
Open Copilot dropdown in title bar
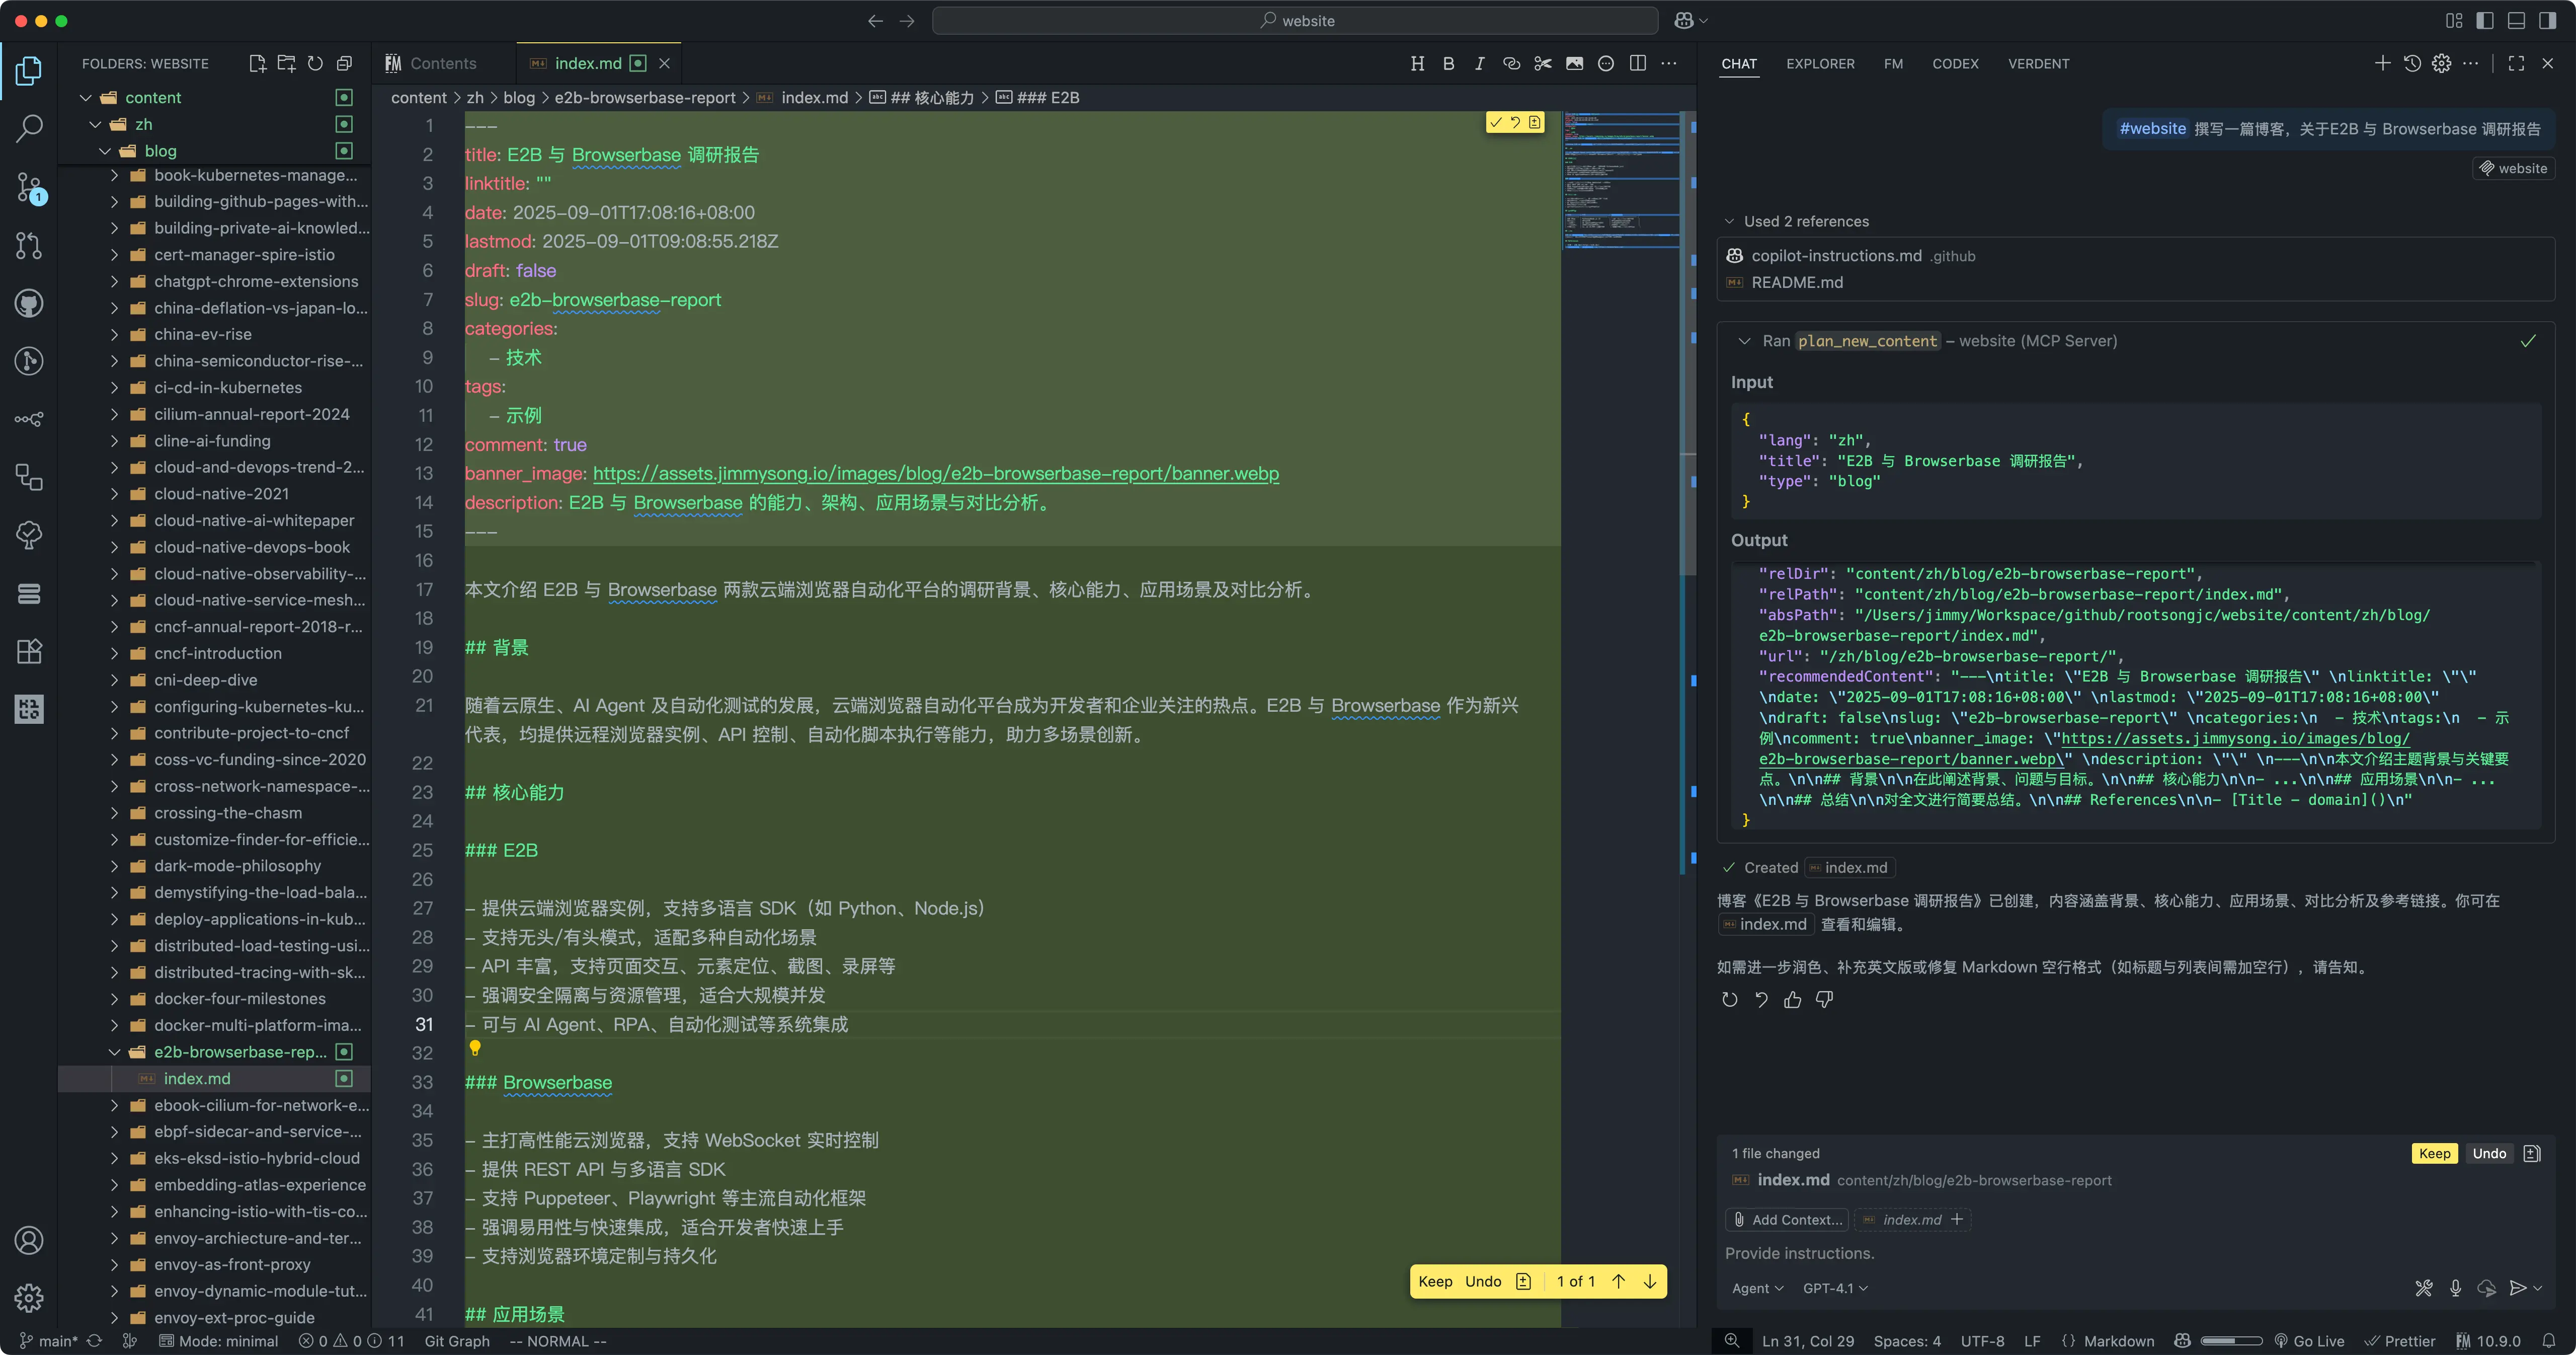pyautogui.click(x=1691, y=20)
